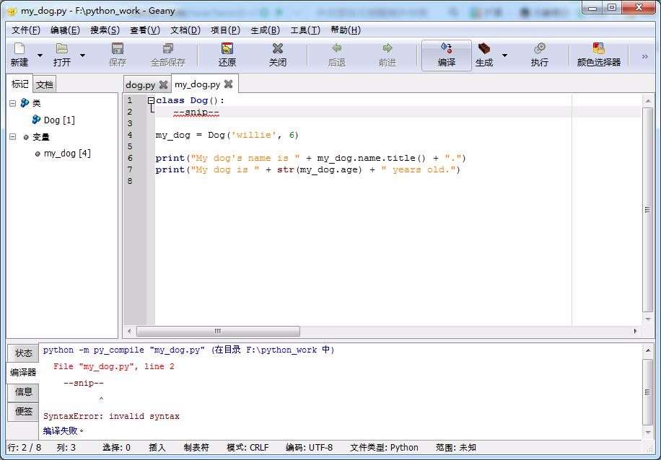Click the Save All (全部保存) icon
Image resolution: width=661 pixels, height=460 pixels.
168,49
